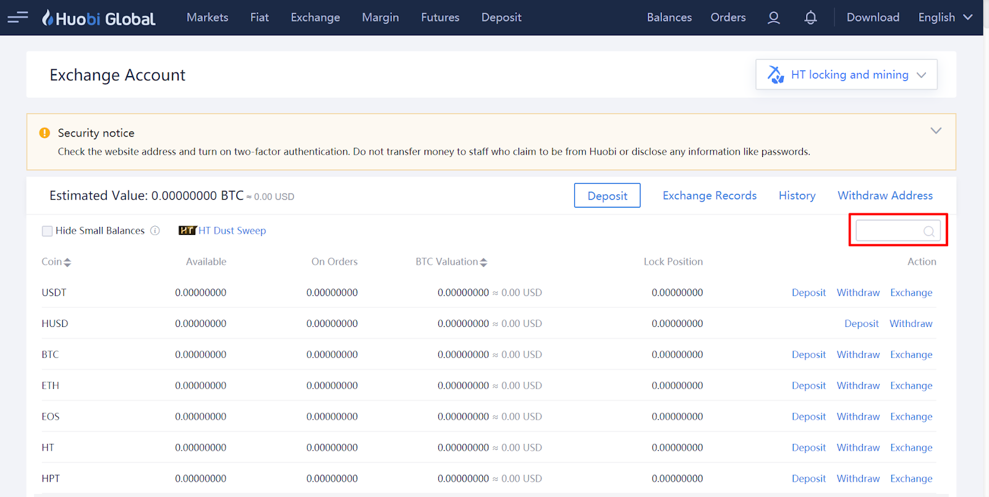Exchange HPT from its row
This screenshot has width=989, height=497.
(911, 478)
